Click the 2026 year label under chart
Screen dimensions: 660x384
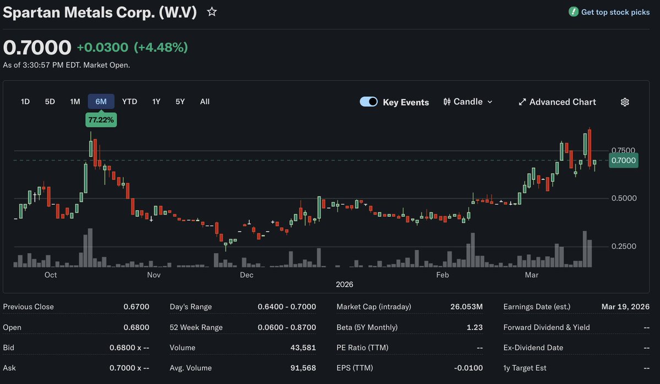coord(344,284)
